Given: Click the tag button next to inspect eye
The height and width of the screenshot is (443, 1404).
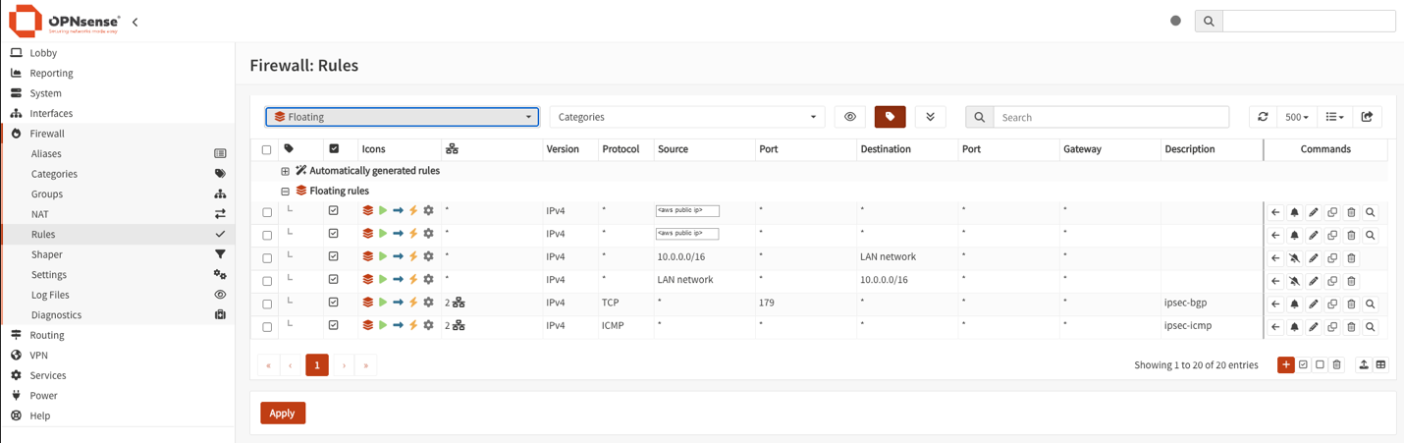Looking at the screenshot, I should click(890, 117).
